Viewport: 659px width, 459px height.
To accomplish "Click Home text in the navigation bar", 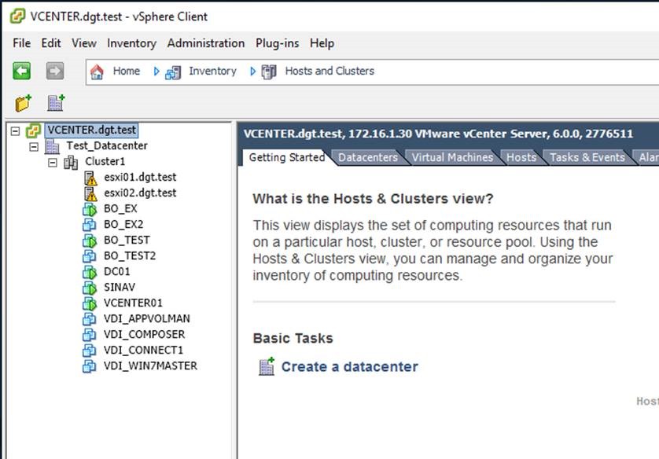I will 126,71.
